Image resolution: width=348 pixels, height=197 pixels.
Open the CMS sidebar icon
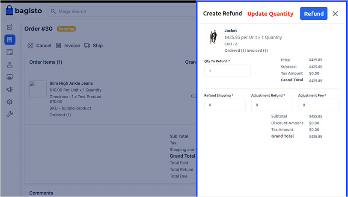[x=10, y=77]
